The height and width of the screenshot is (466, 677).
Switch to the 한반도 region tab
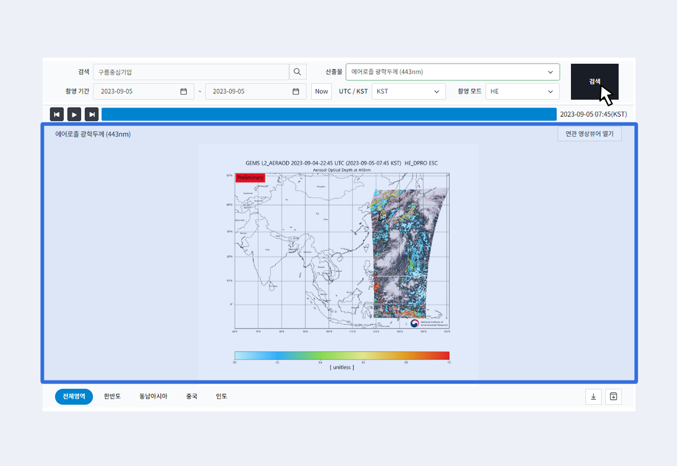point(112,397)
